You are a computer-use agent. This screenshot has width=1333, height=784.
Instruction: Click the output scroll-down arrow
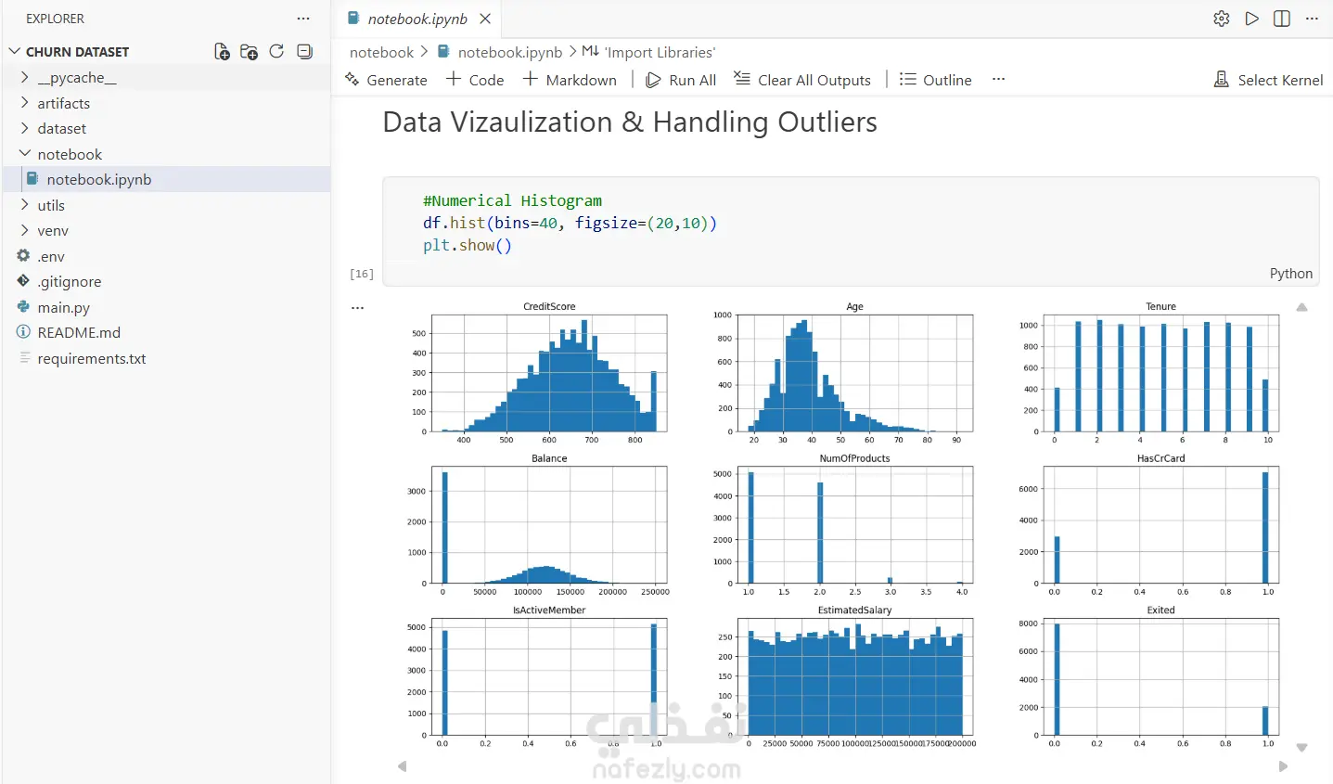pyautogui.click(x=1301, y=747)
